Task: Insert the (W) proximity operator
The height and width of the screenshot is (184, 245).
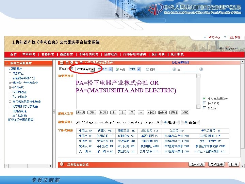Action: click(x=174, y=112)
